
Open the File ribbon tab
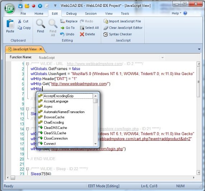click(23, 14)
